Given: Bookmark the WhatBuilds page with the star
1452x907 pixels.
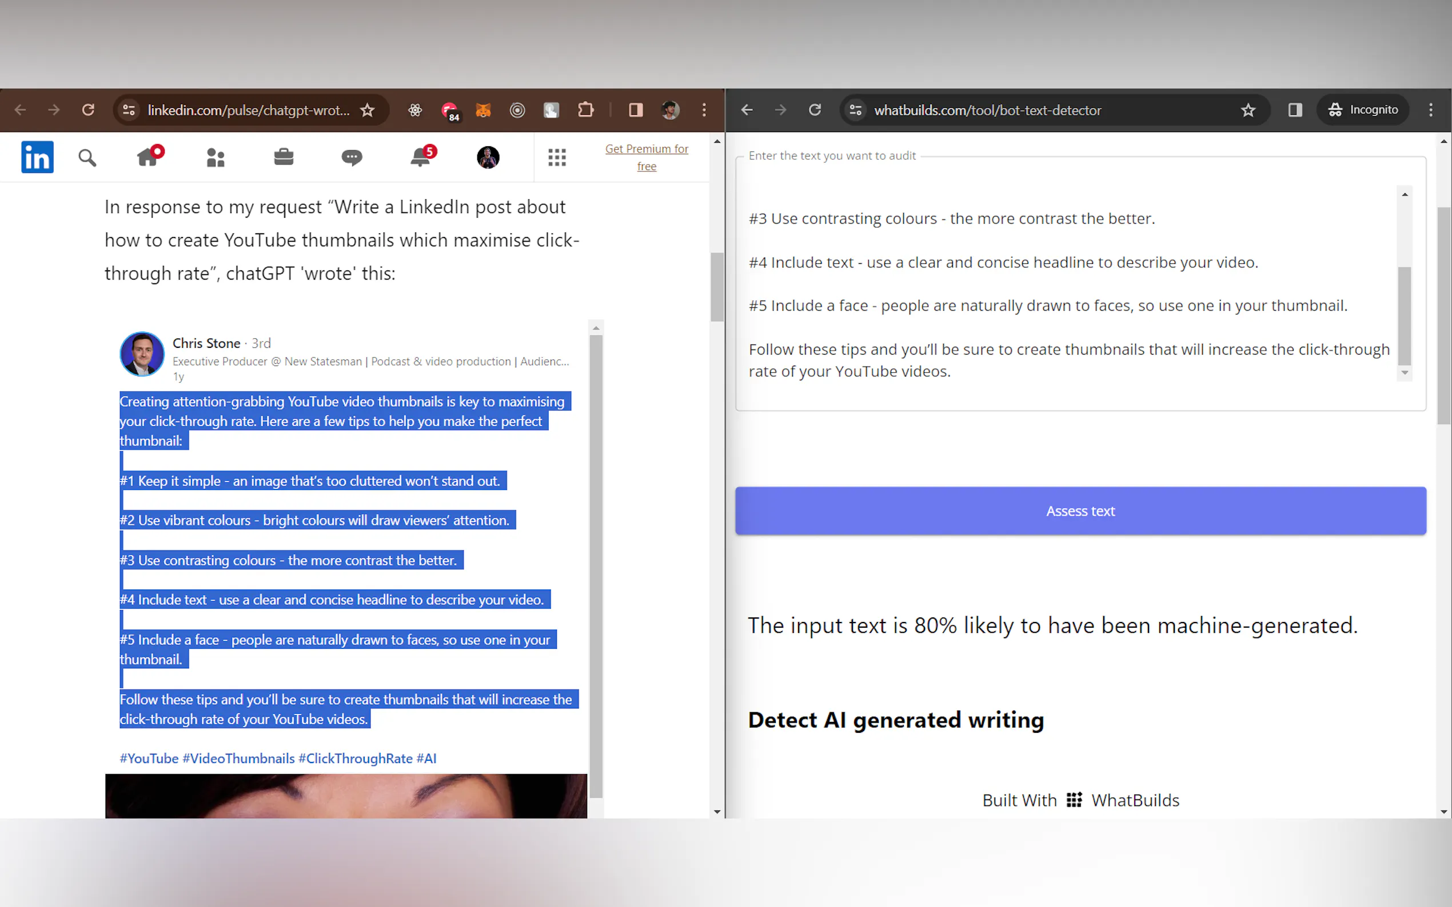Looking at the screenshot, I should click(x=1248, y=110).
